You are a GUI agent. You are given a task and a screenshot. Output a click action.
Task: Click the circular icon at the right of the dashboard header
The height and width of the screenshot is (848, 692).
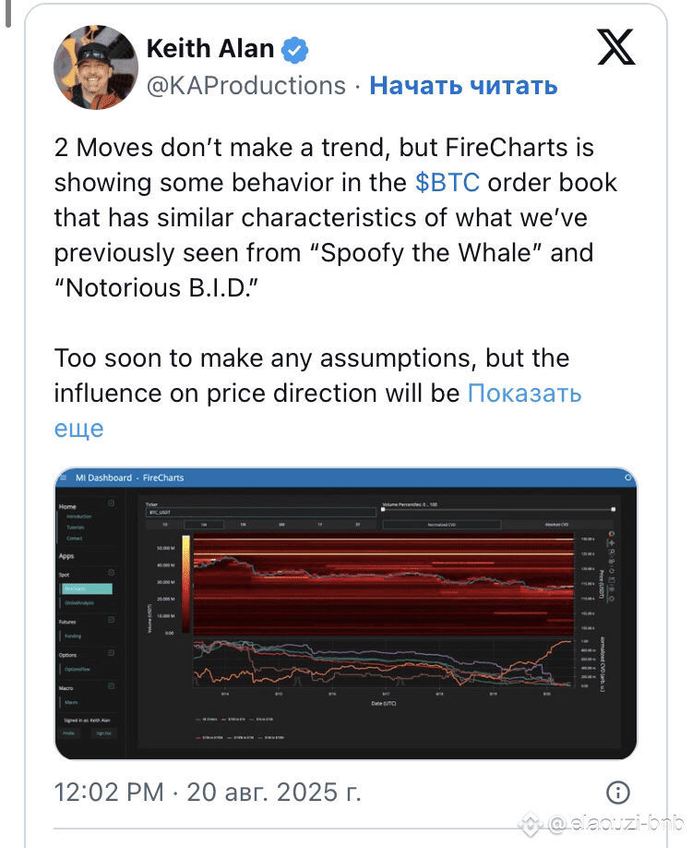[x=627, y=478]
